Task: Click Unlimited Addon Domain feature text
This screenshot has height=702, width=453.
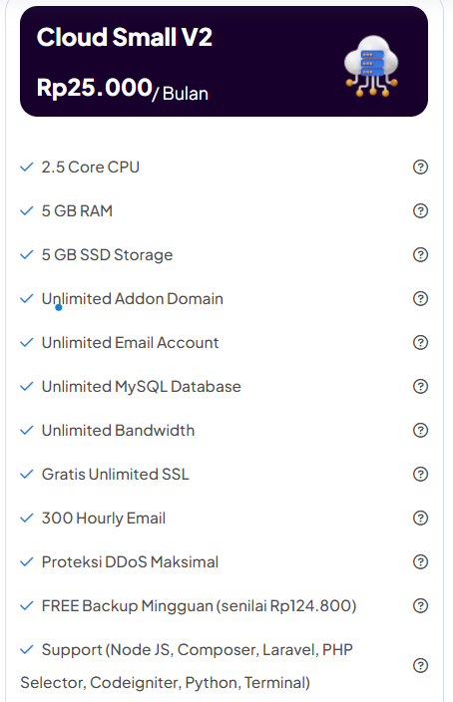Action: [132, 298]
